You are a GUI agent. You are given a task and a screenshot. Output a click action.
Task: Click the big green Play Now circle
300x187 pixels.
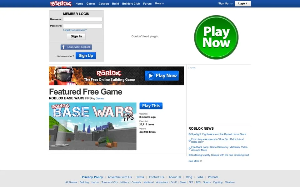click(216, 37)
